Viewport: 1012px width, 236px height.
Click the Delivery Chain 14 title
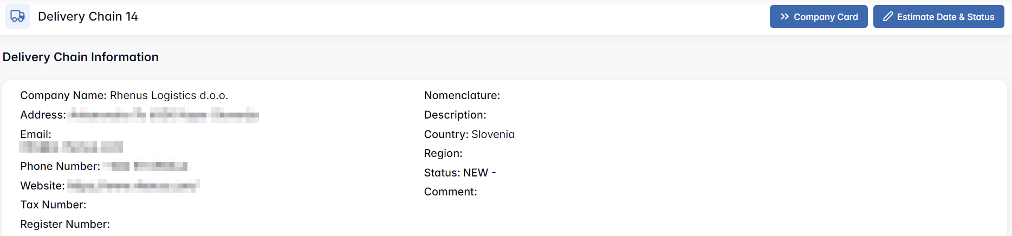(x=88, y=17)
